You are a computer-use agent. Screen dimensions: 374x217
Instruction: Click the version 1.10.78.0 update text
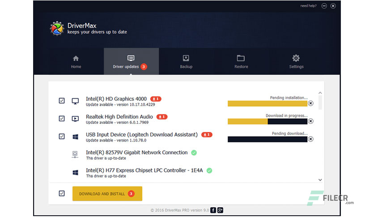(116, 140)
